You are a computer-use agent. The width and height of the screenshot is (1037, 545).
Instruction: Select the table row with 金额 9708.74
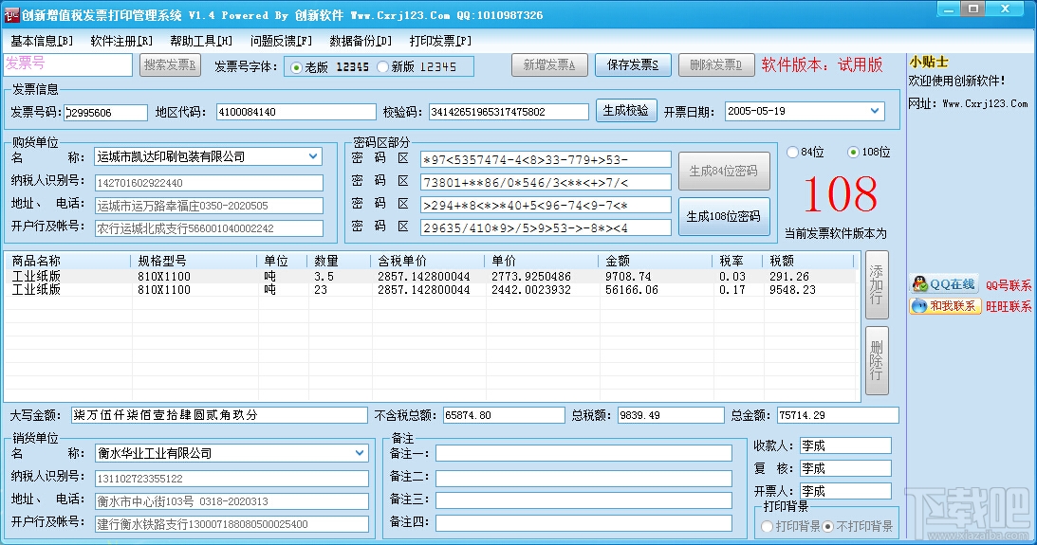click(432, 276)
